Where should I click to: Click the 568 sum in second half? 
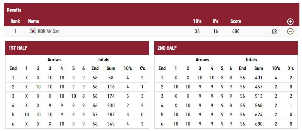click(258, 105)
